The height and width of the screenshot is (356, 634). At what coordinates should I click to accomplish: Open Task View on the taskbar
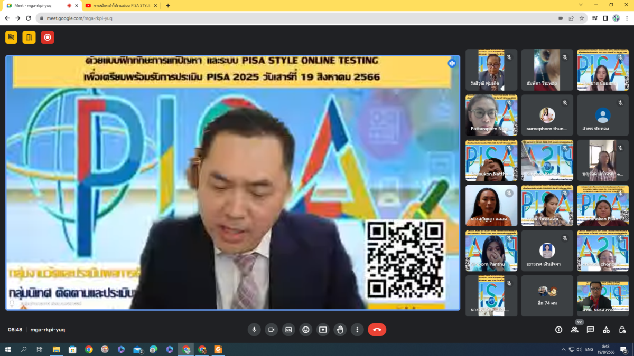click(40, 349)
